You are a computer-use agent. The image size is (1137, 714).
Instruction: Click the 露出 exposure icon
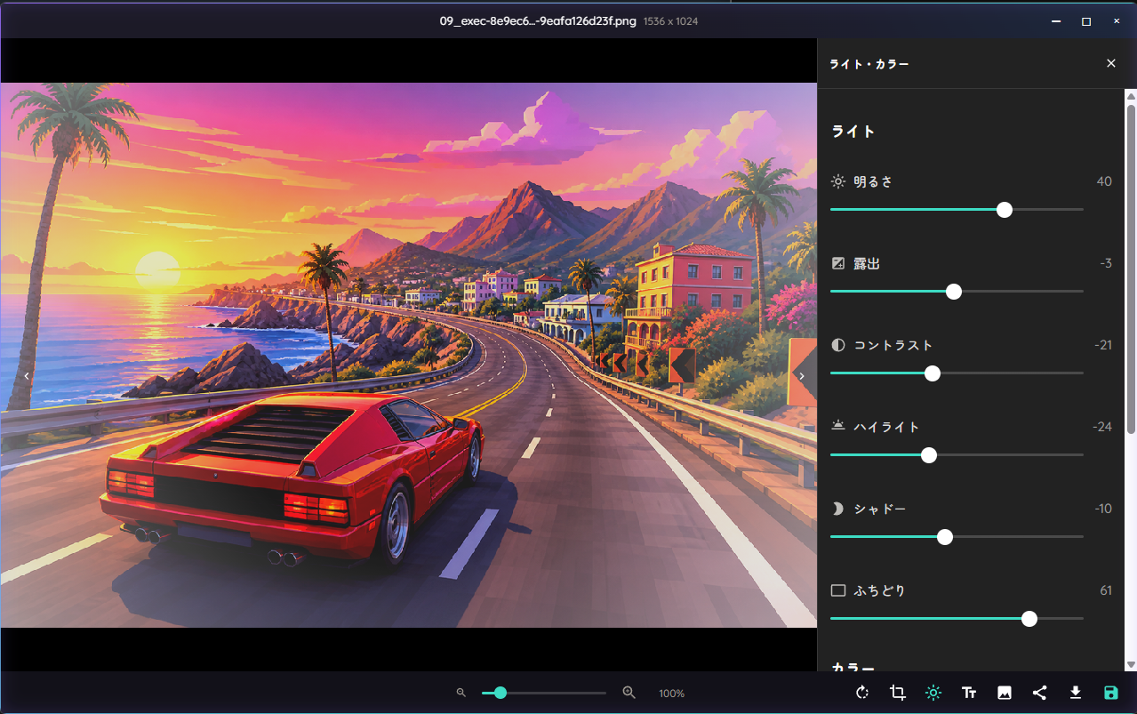838,263
